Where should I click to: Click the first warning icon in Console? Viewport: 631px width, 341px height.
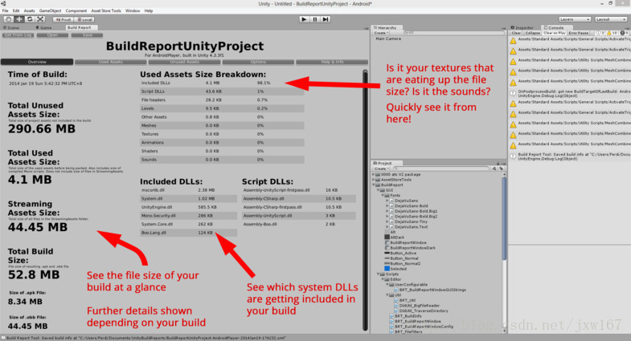pos(513,41)
